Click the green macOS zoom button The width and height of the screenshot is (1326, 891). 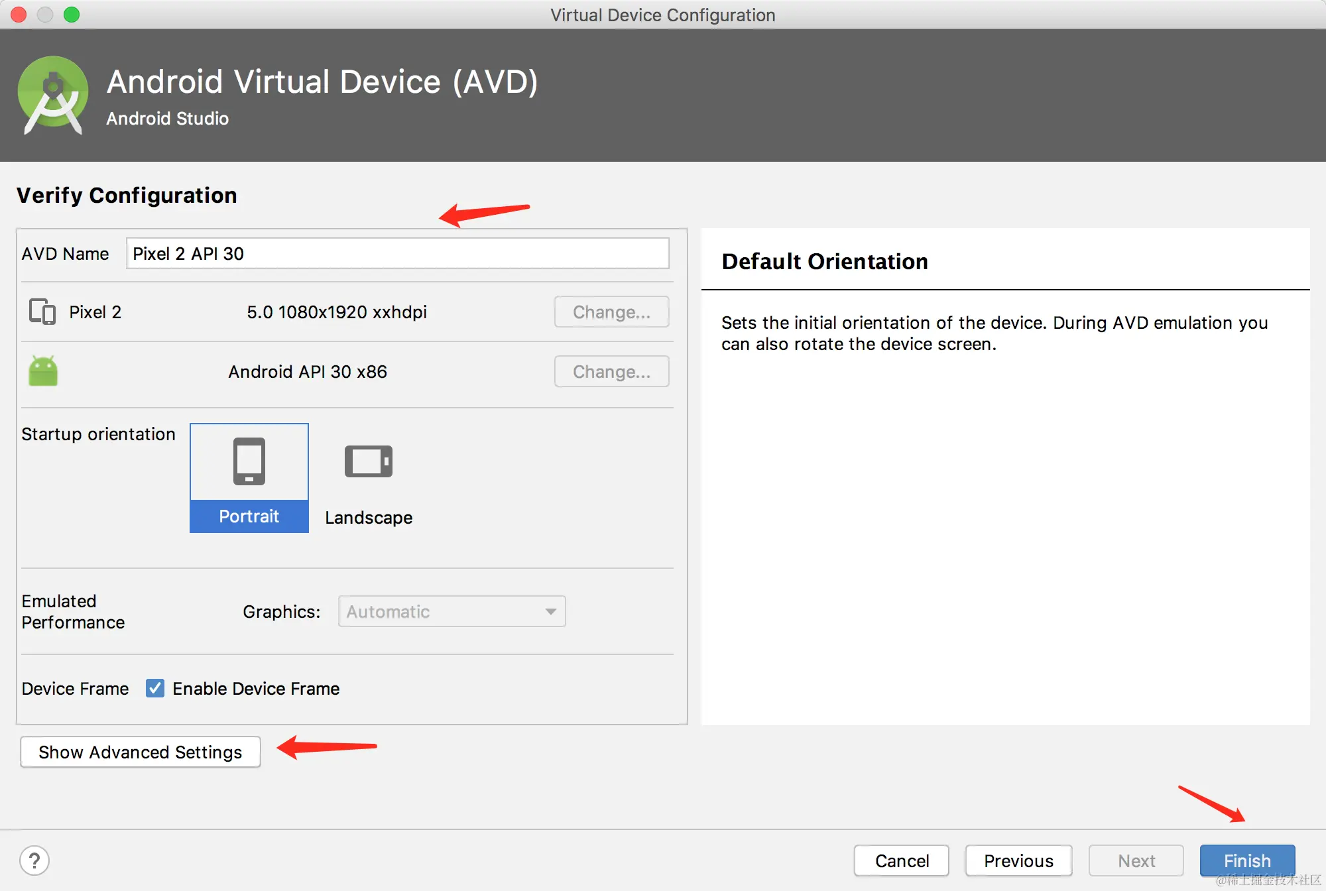pos(72,15)
